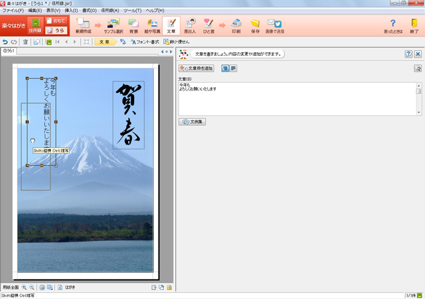Switch to うら back side
The height and width of the screenshot is (299, 425).
[x=56, y=30]
